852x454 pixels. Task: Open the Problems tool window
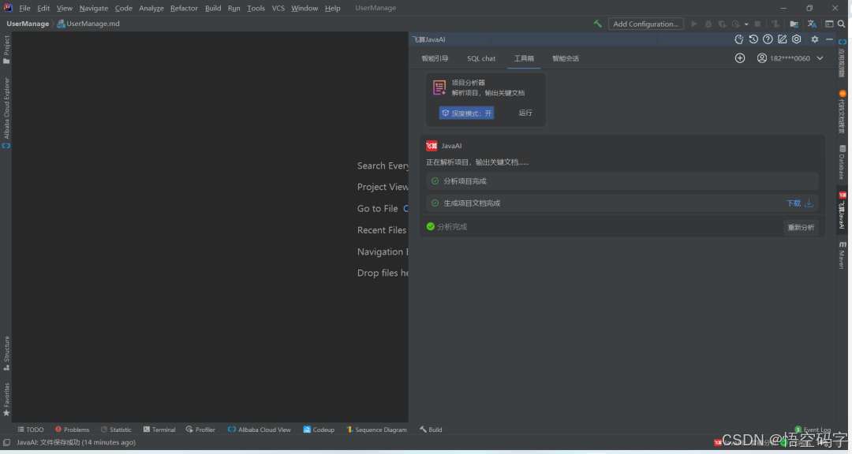[x=72, y=430]
